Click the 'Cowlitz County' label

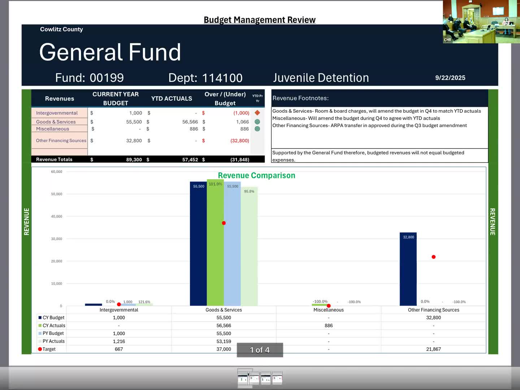tap(61, 29)
